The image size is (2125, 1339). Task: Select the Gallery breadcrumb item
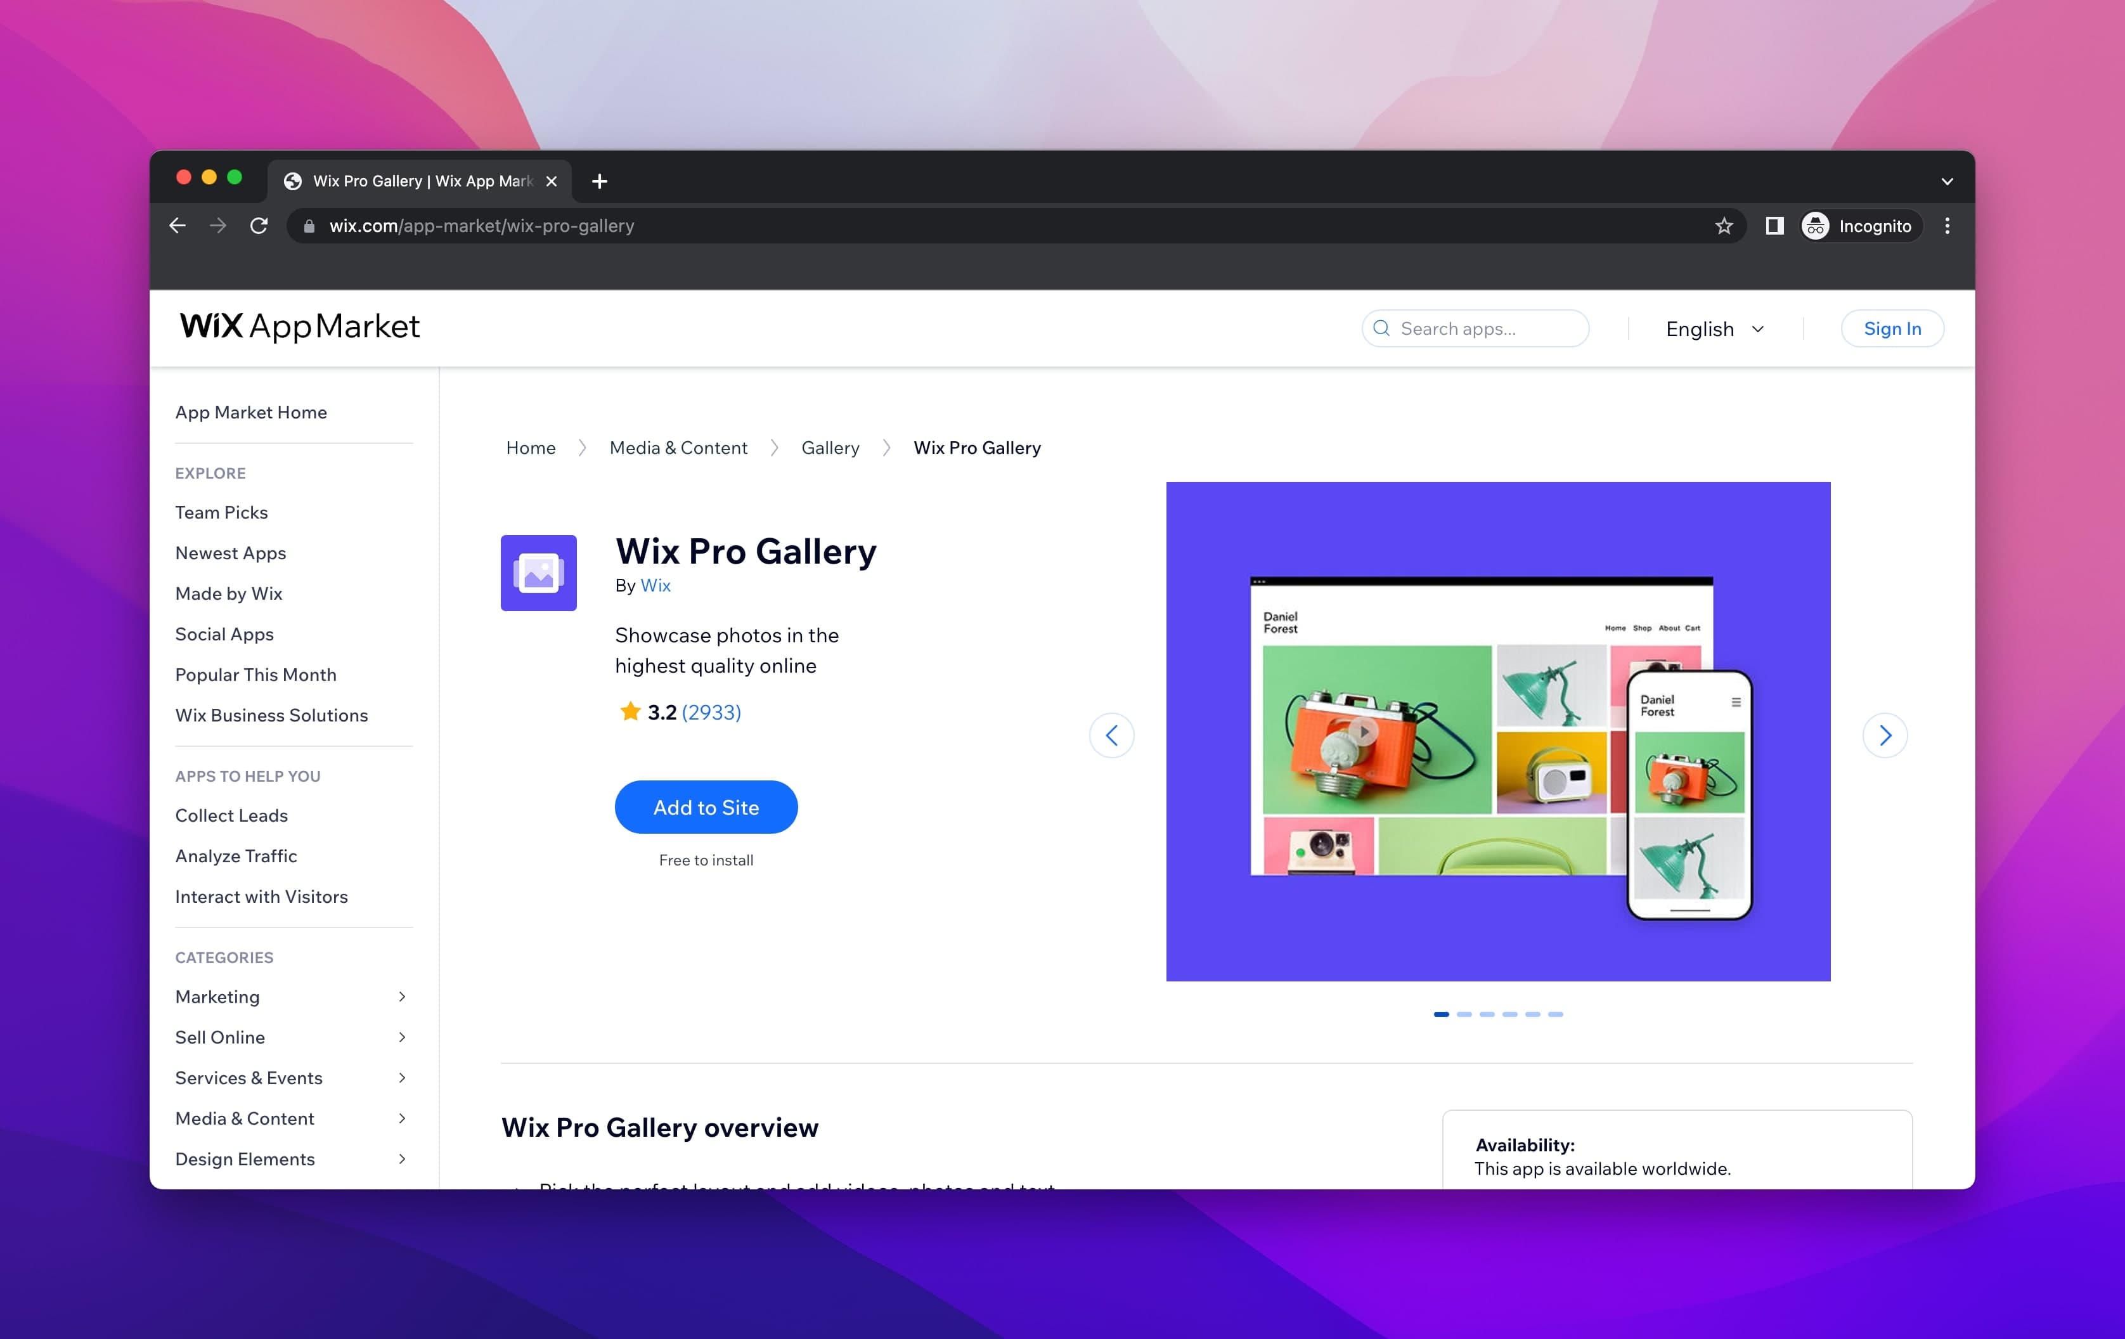pyautogui.click(x=830, y=448)
